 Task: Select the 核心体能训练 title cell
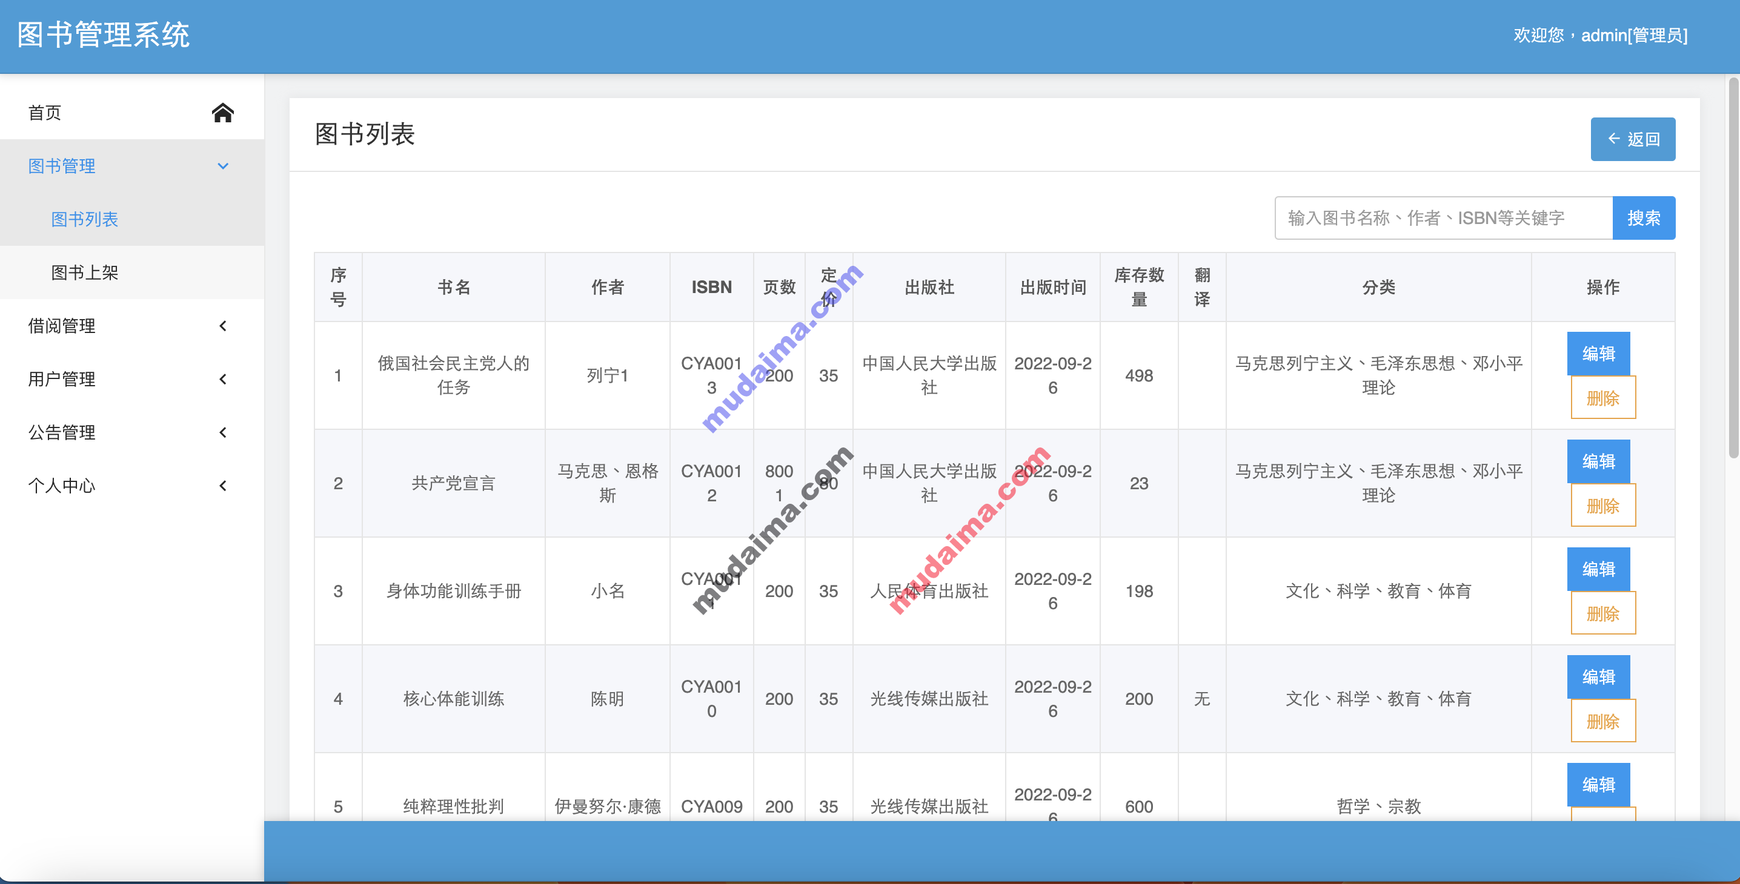453,699
